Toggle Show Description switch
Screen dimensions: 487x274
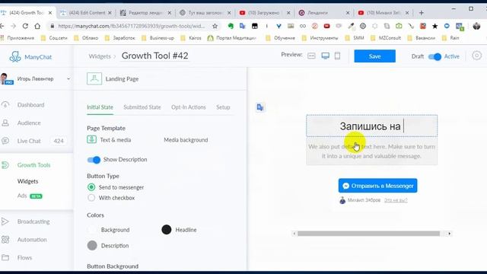94,160
